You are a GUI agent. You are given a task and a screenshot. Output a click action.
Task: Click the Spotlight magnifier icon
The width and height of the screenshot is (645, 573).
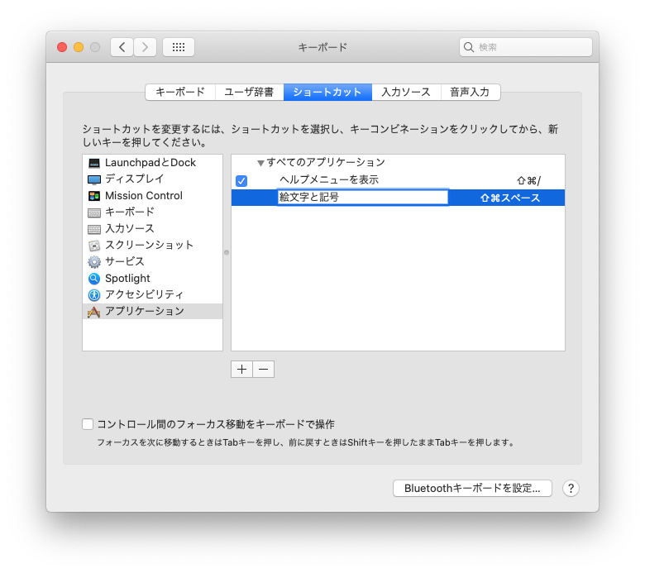pos(94,279)
